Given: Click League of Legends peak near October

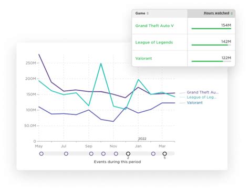Looking at the screenshot, I should click(x=101, y=63).
